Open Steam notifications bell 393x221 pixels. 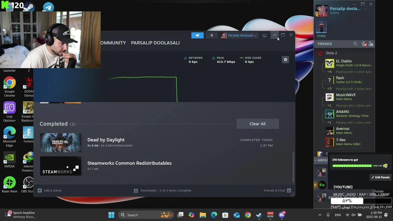point(212,35)
